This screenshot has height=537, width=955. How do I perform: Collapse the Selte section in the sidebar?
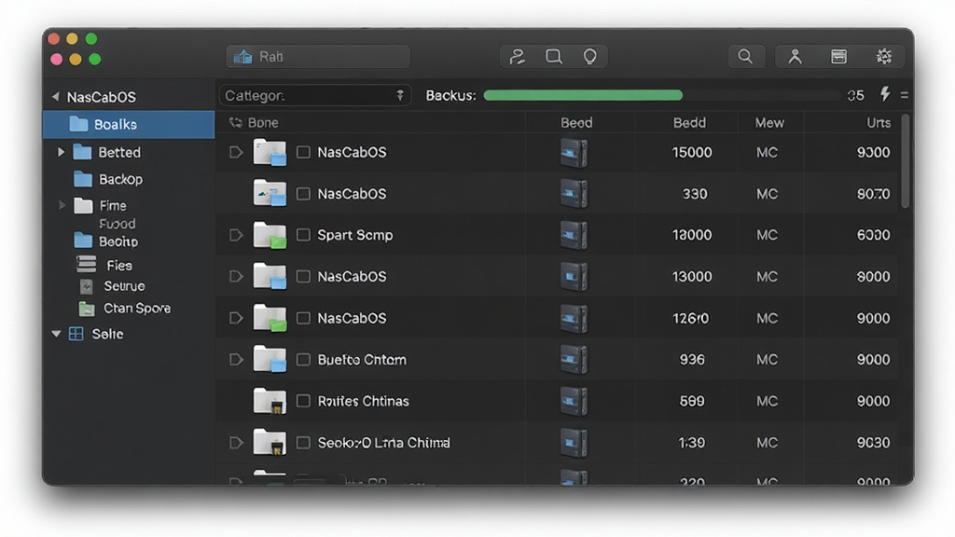click(56, 334)
